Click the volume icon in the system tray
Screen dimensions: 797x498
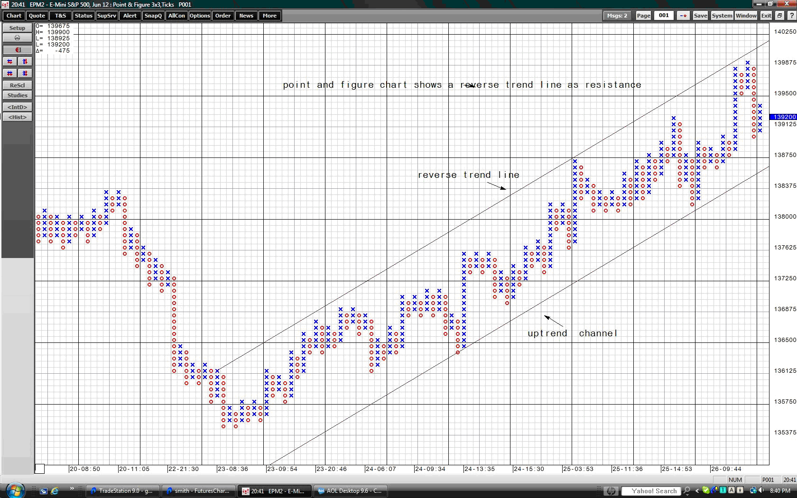coord(762,491)
